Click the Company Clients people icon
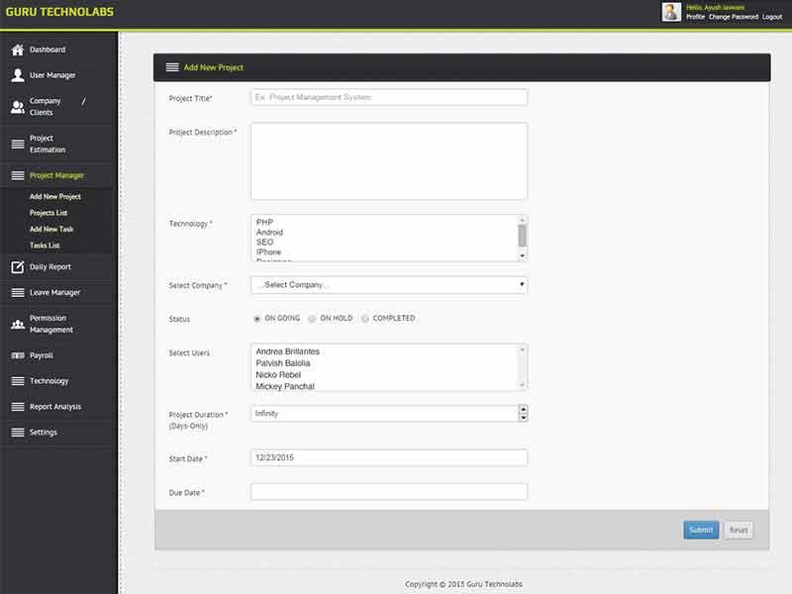 (x=18, y=107)
